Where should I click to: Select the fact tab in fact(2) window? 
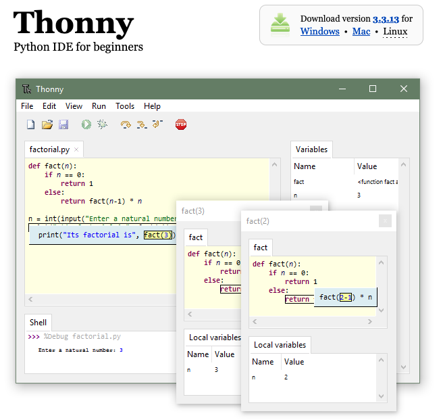pyautogui.click(x=260, y=248)
